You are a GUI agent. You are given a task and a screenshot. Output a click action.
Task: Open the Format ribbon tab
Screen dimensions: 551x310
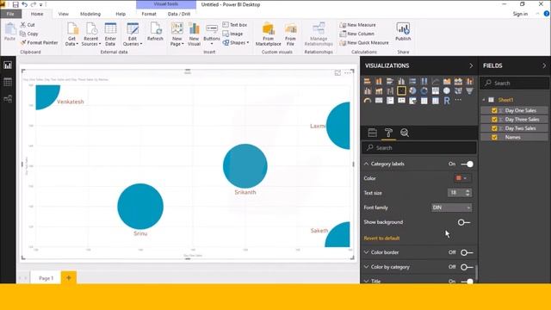click(149, 14)
